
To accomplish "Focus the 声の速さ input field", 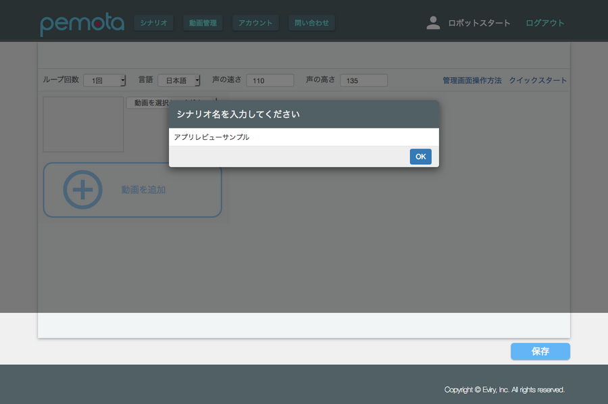I will 270,80.
